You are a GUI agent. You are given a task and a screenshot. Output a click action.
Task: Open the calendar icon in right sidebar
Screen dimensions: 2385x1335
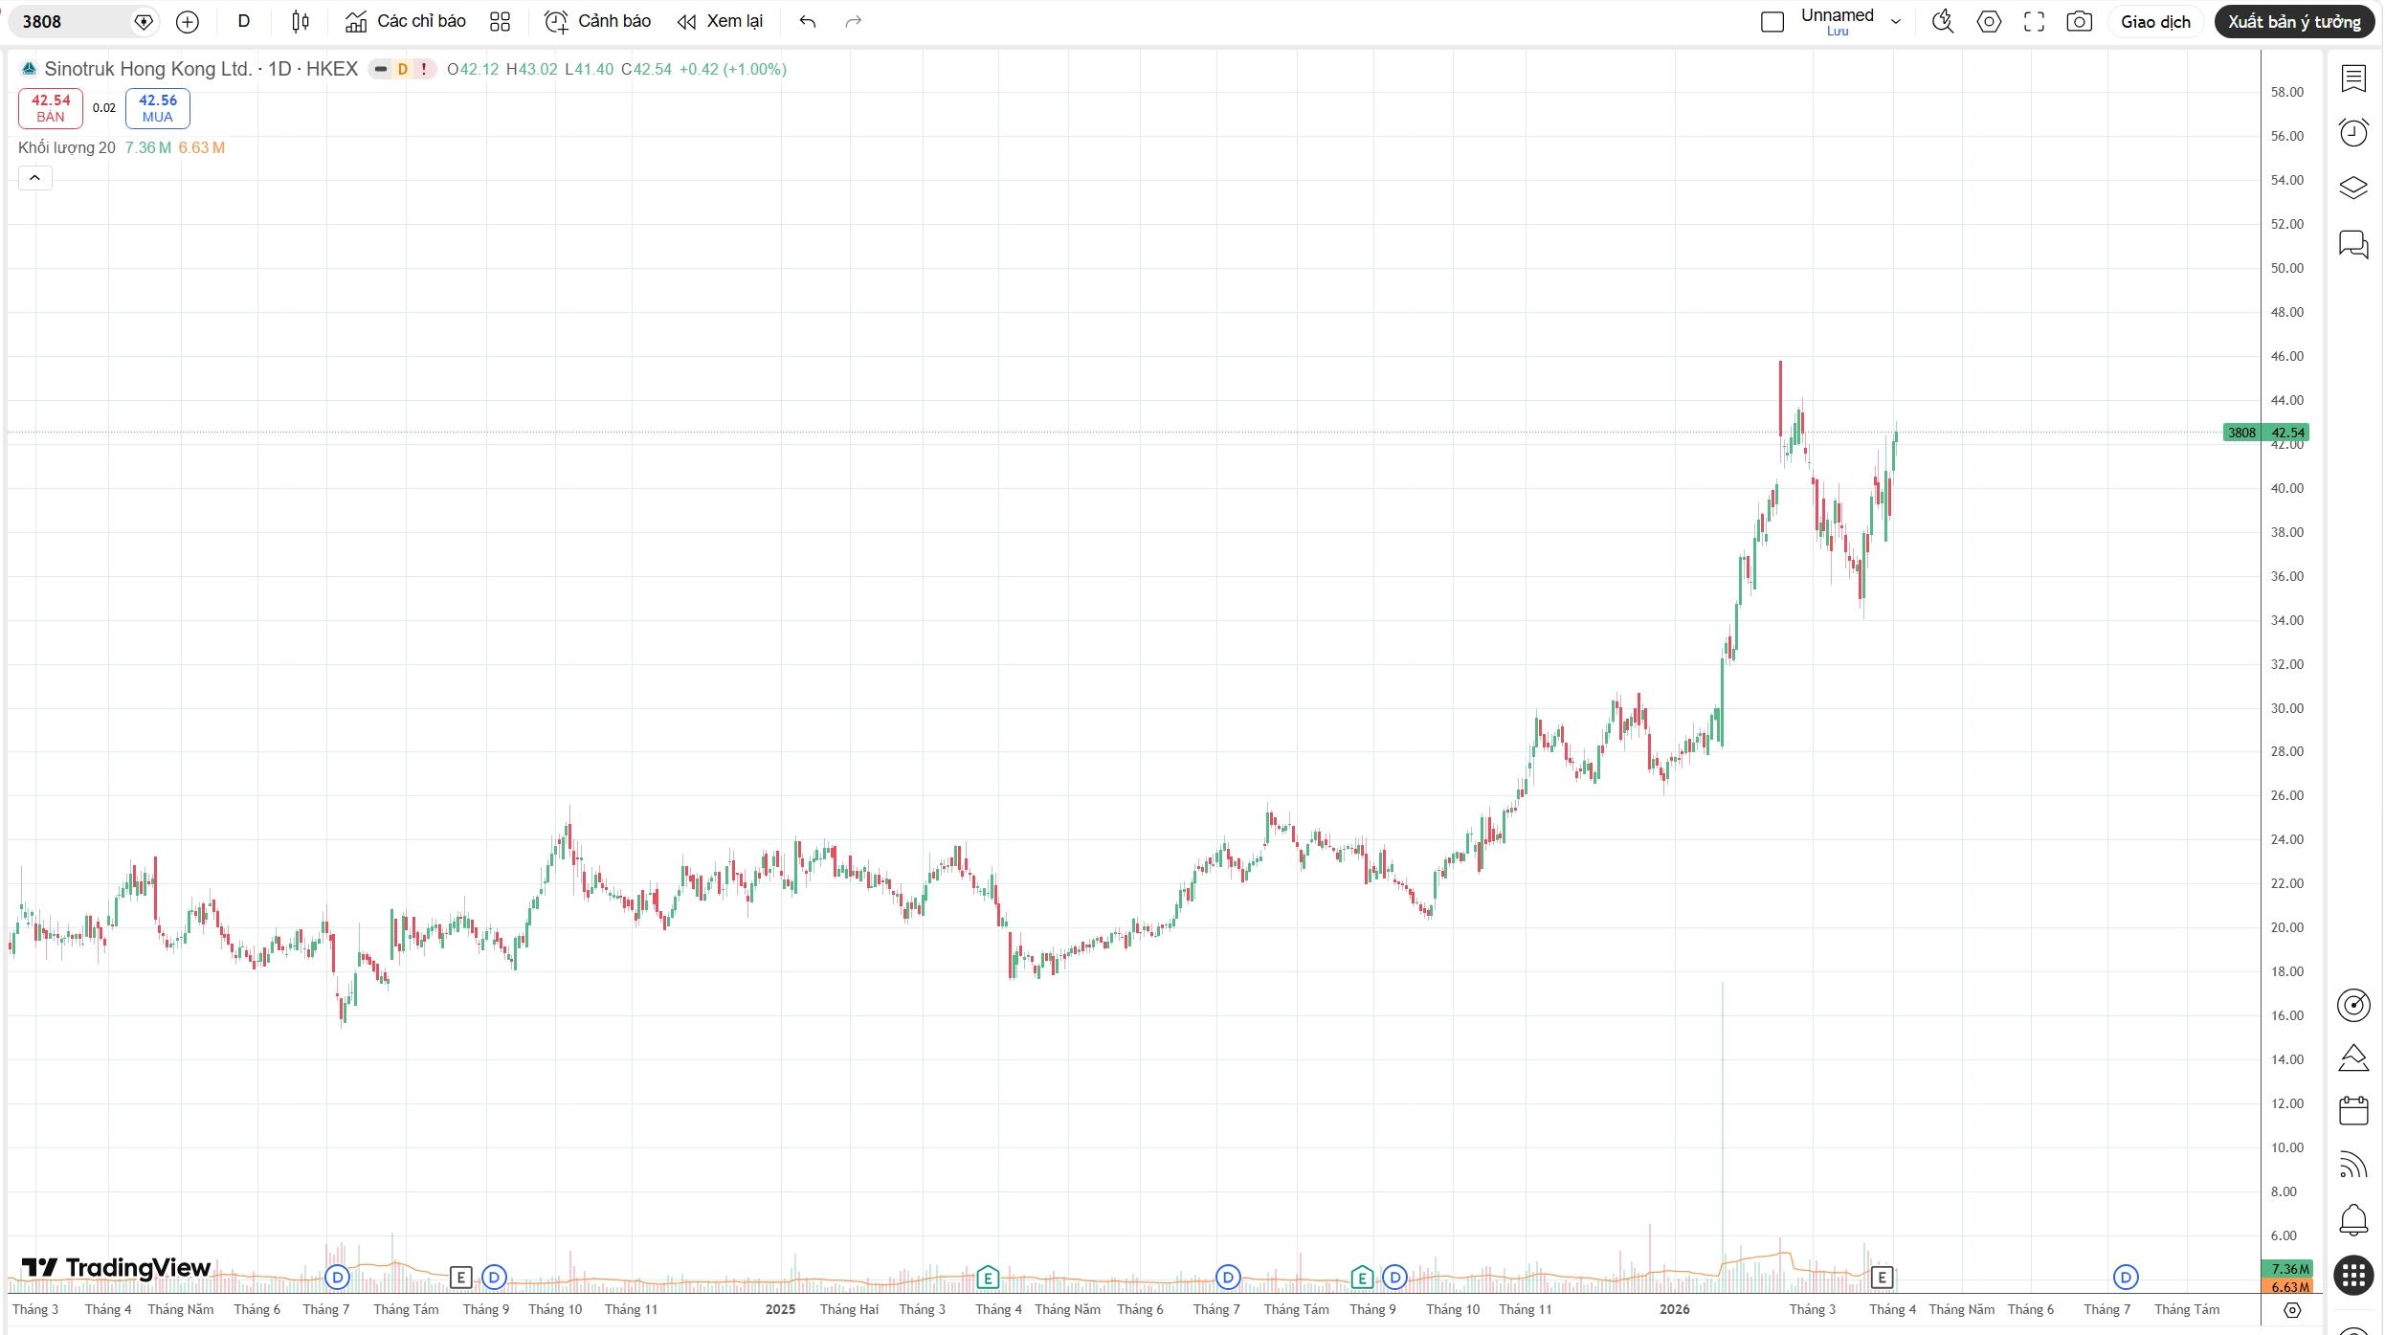[x=2352, y=1110]
